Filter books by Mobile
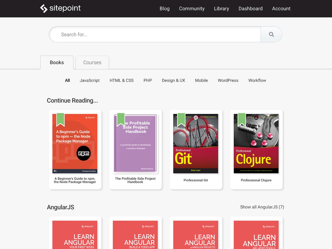 (202, 80)
